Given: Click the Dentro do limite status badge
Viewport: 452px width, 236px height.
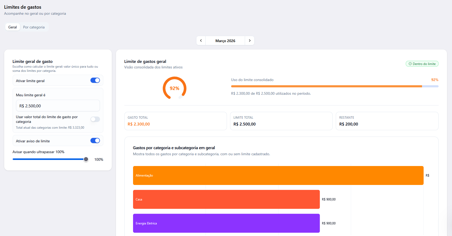Looking at the screenshot, I should coord(422,64).
